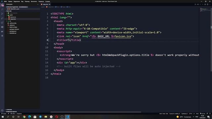Click the Html language mode indicator
Image resolution: width=212 pixels, height=119 pixels.
(197, 114)
